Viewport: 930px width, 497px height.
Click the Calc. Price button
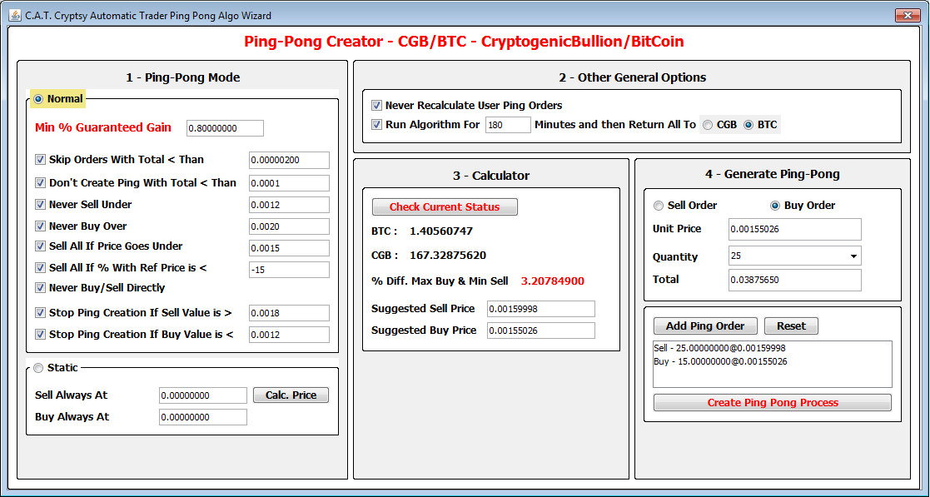pyautogui.click(x=291, y=395)
